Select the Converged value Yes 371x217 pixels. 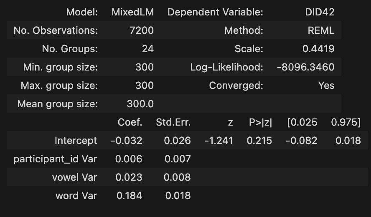coord(326,86)
